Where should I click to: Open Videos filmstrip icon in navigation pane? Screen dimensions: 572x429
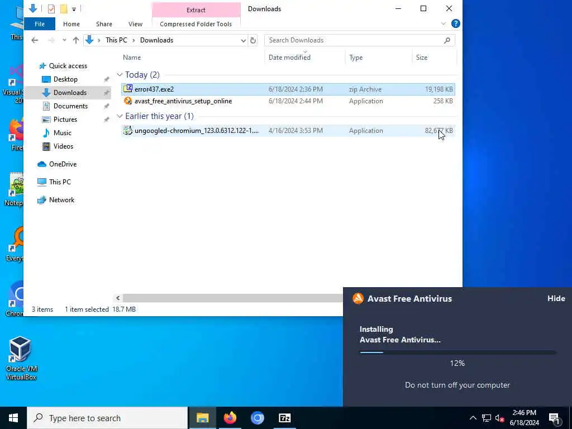coord(46,146)
